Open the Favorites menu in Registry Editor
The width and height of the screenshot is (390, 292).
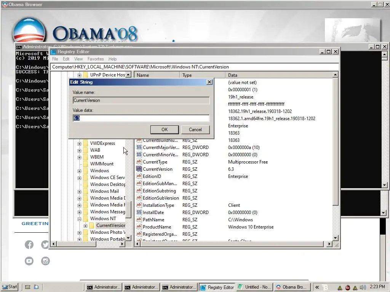[96, 59]
